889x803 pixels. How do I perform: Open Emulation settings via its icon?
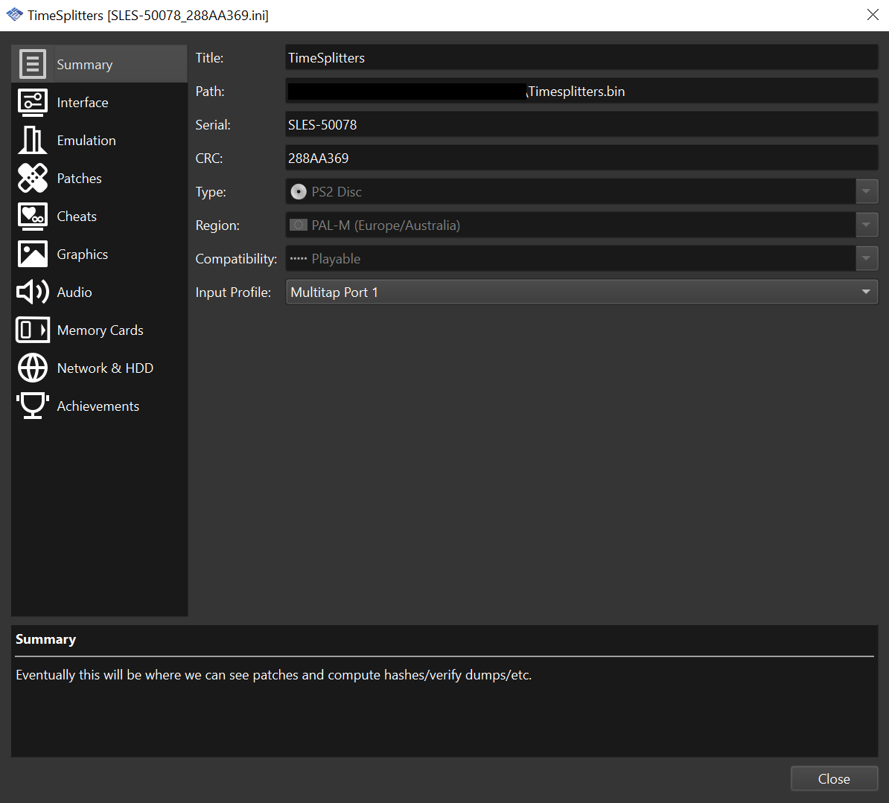pyautogui.click(x=32, y=139)
